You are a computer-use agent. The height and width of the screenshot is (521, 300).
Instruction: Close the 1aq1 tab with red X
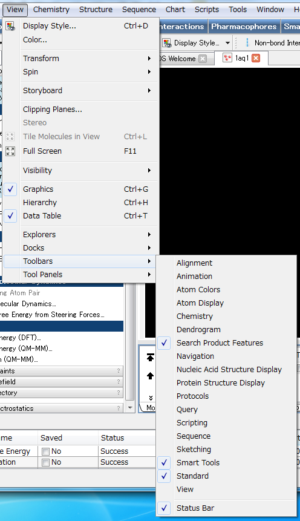[x=256, y=58]
